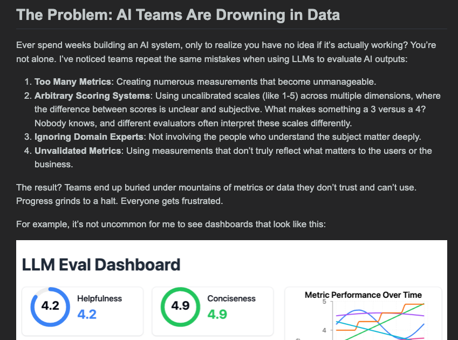The width and height of the screenshot is (458, 340).
Task: Click the "LLM Eval Dashboard" title
Action: (x=101, y=264)
